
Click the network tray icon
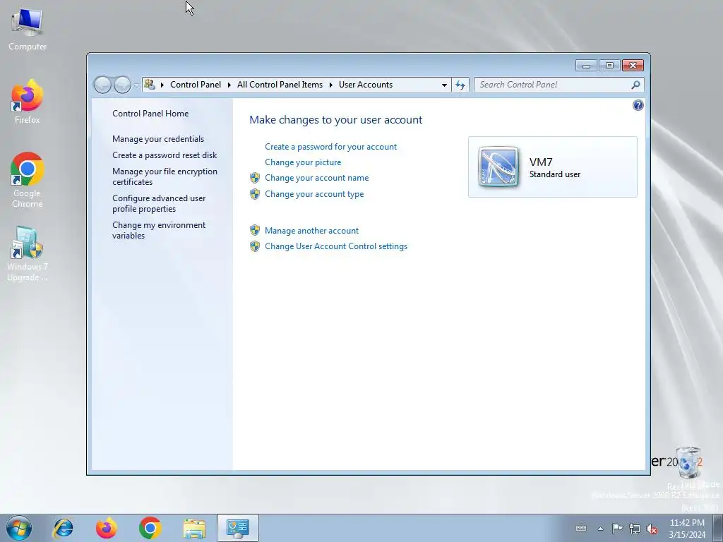635,528
